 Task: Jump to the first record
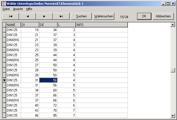pos(10,16)
